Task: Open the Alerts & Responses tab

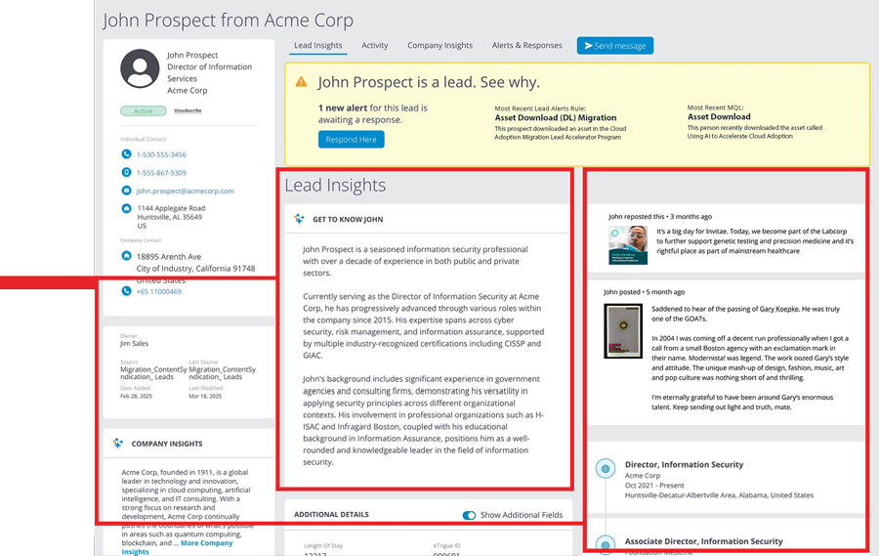Action: tap(527, 46)
